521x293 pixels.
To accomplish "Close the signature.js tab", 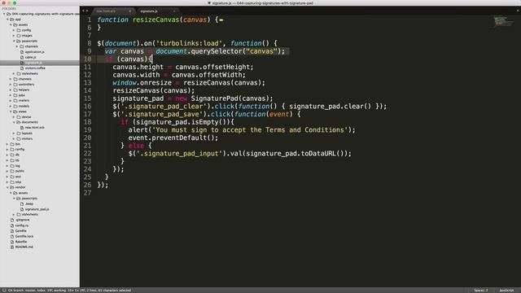I will click(174, 11).
